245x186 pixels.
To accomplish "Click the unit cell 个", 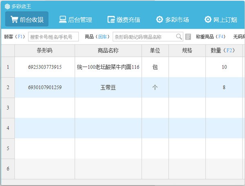I will [x=155, y=87].
